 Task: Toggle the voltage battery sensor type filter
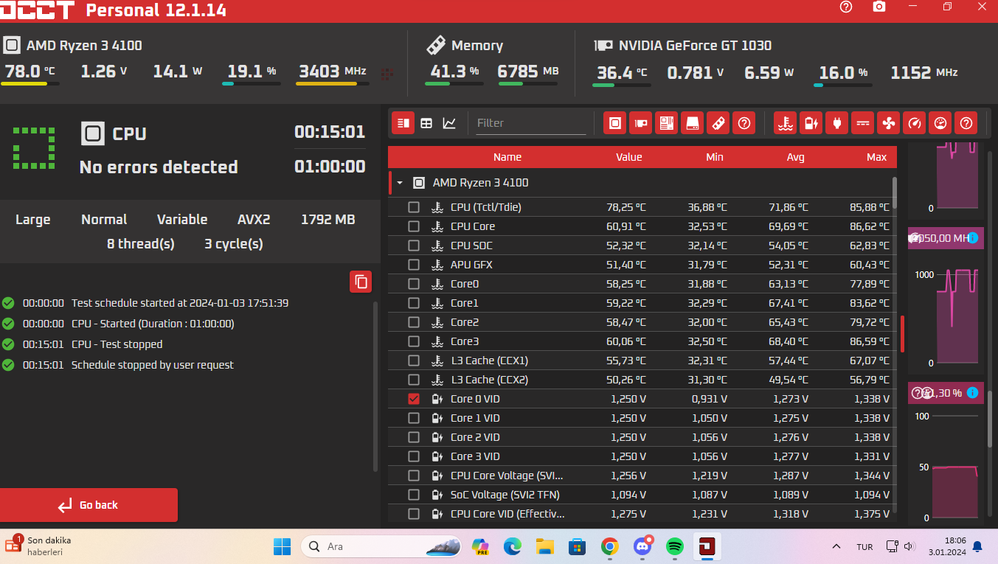tap(811, 123)
